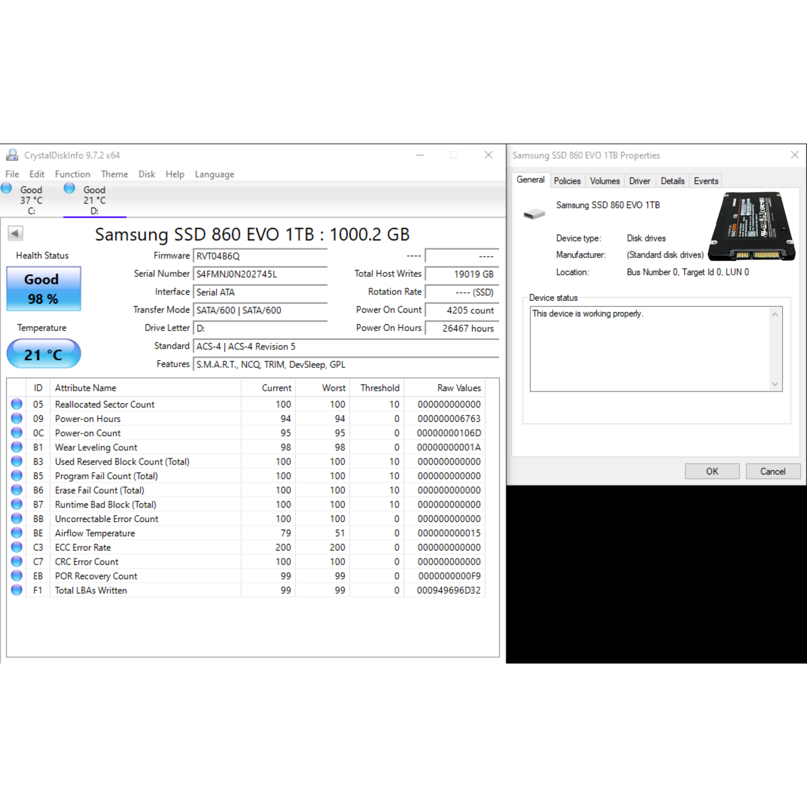Click the small disk drive icon in Properties
The image size is (807, 807).
534,214
